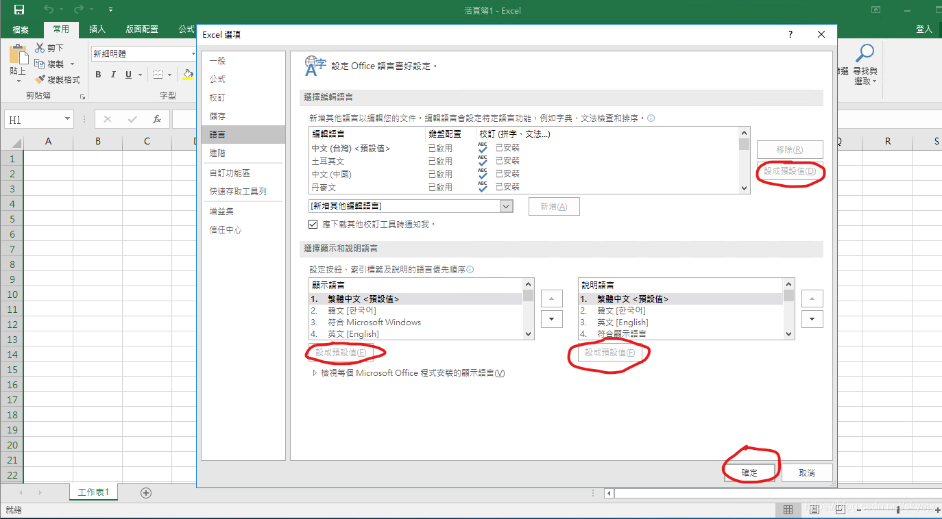942x519 pixels.
Task: Click the Save icon in quick access toolbar
Action: pos(19,10)
